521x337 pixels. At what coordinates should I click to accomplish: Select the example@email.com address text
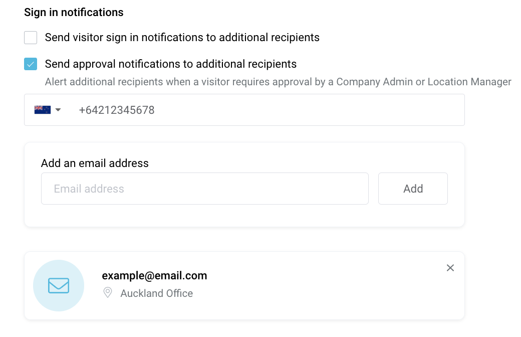pos(154,275)
